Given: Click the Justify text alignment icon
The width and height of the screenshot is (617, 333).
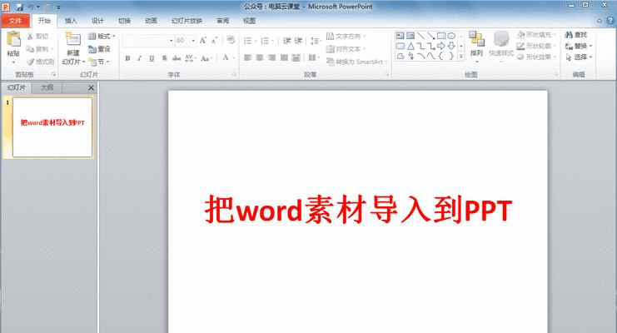Looking at the screenshot, I should coord(284,58).
